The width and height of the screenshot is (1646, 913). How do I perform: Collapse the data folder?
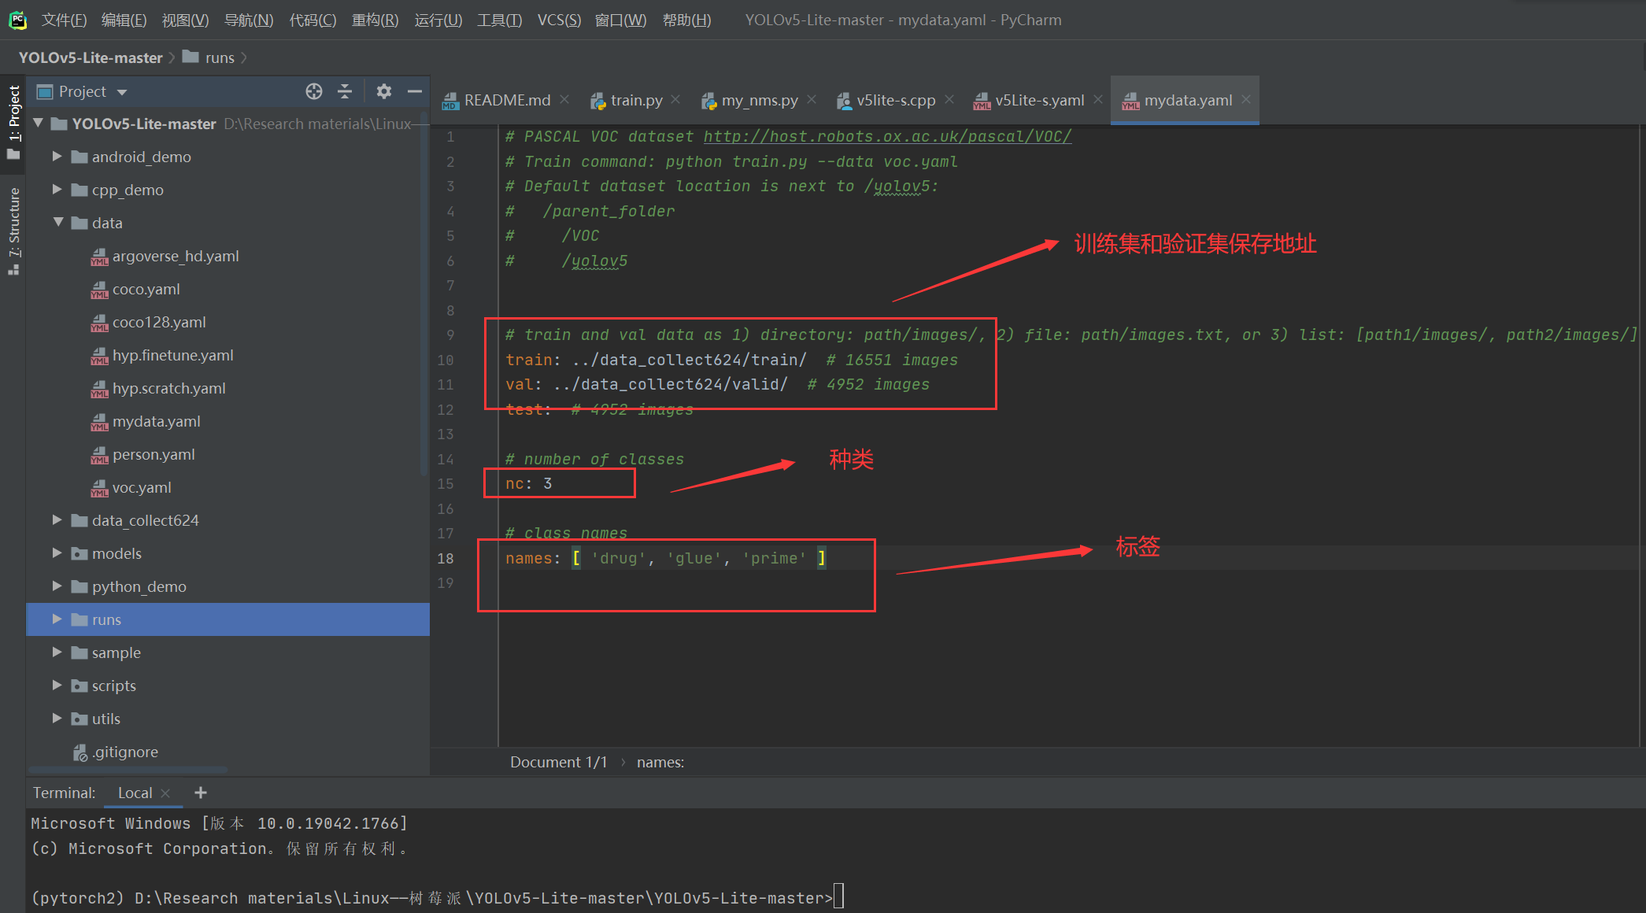point(57,223)
